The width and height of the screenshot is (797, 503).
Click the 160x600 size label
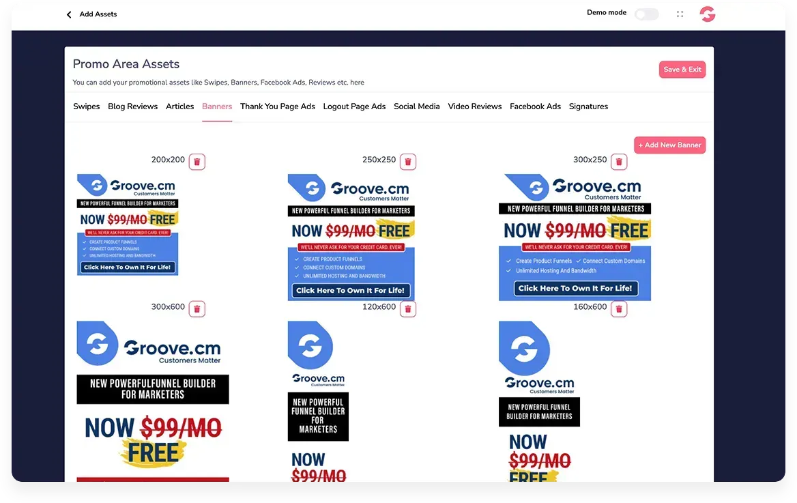click(x=590, y=306)
